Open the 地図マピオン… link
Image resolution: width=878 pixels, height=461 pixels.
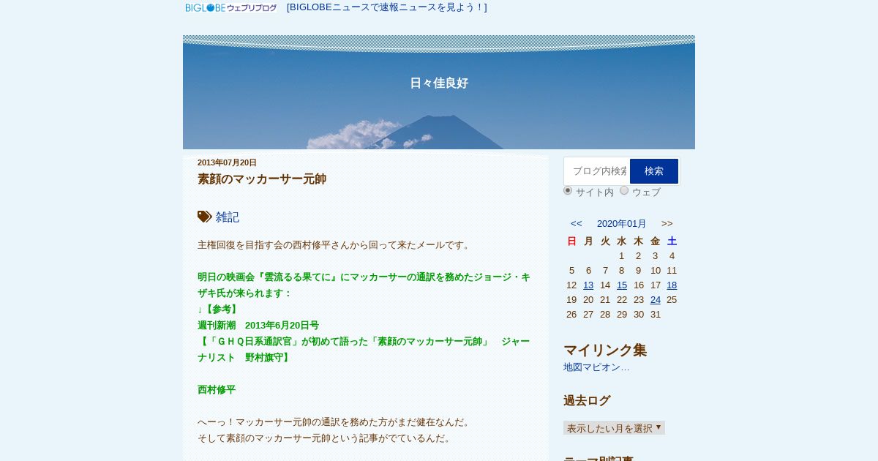596,367
